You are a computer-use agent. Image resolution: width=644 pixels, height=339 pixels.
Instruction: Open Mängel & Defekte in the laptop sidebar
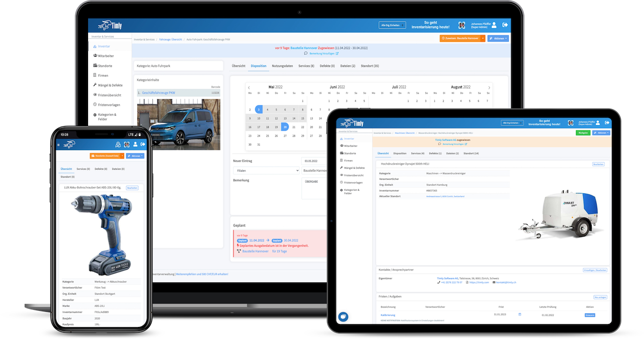[110, 85]
